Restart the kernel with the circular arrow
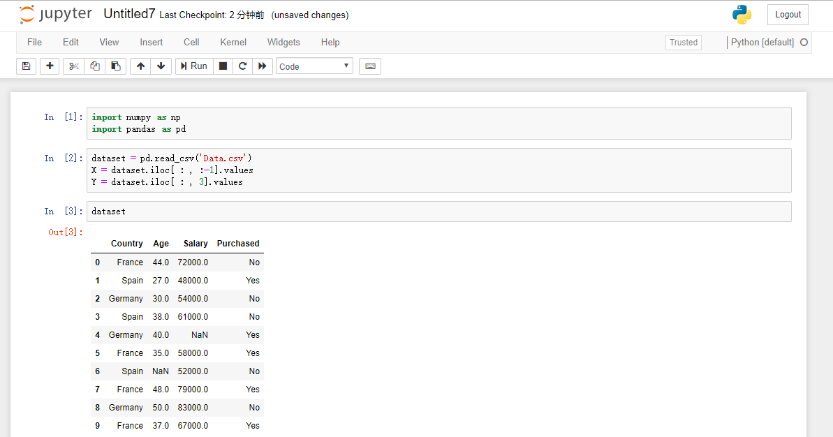Viewport: 833px width, 437px height. pos(243,66)
